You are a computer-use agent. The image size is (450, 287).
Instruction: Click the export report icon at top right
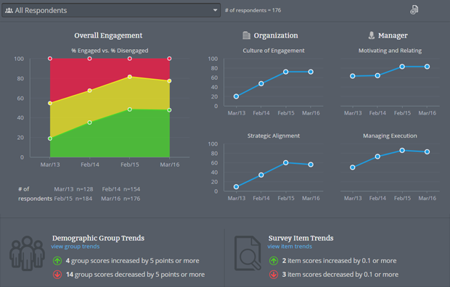[414, 9]
